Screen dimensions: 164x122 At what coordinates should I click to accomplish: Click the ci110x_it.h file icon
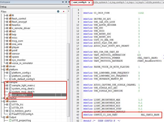(10, 108)
